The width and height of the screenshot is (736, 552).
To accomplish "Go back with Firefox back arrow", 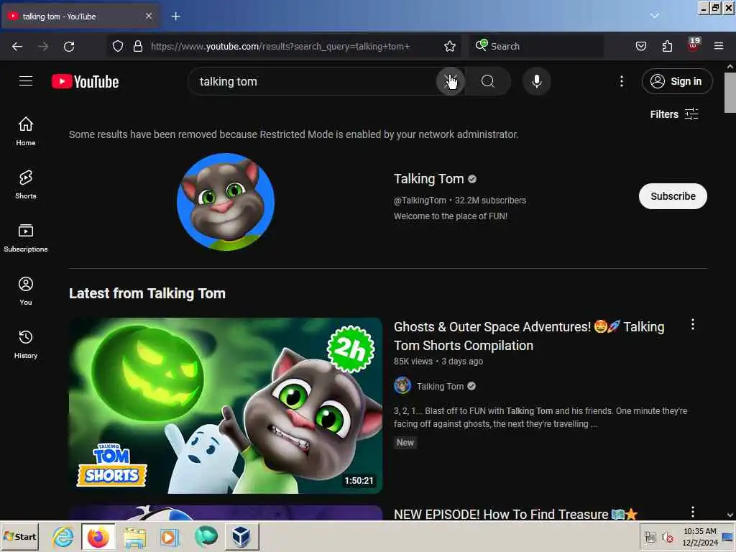I will coord(17,47).
